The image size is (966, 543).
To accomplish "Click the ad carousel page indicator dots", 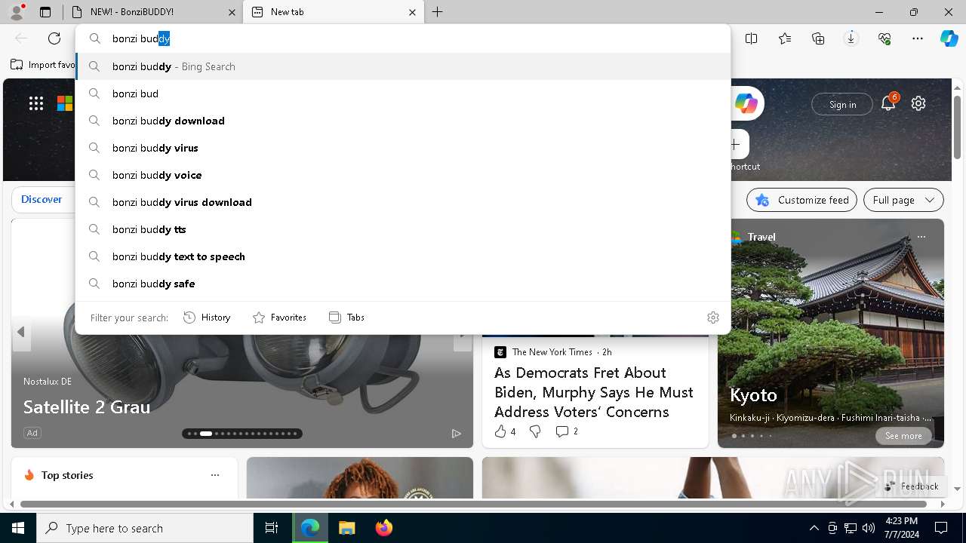I will pyautogui.click(x=242, y=434).
